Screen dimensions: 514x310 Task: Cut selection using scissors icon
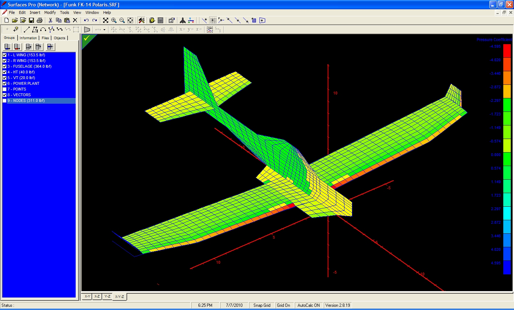(50, 20)
